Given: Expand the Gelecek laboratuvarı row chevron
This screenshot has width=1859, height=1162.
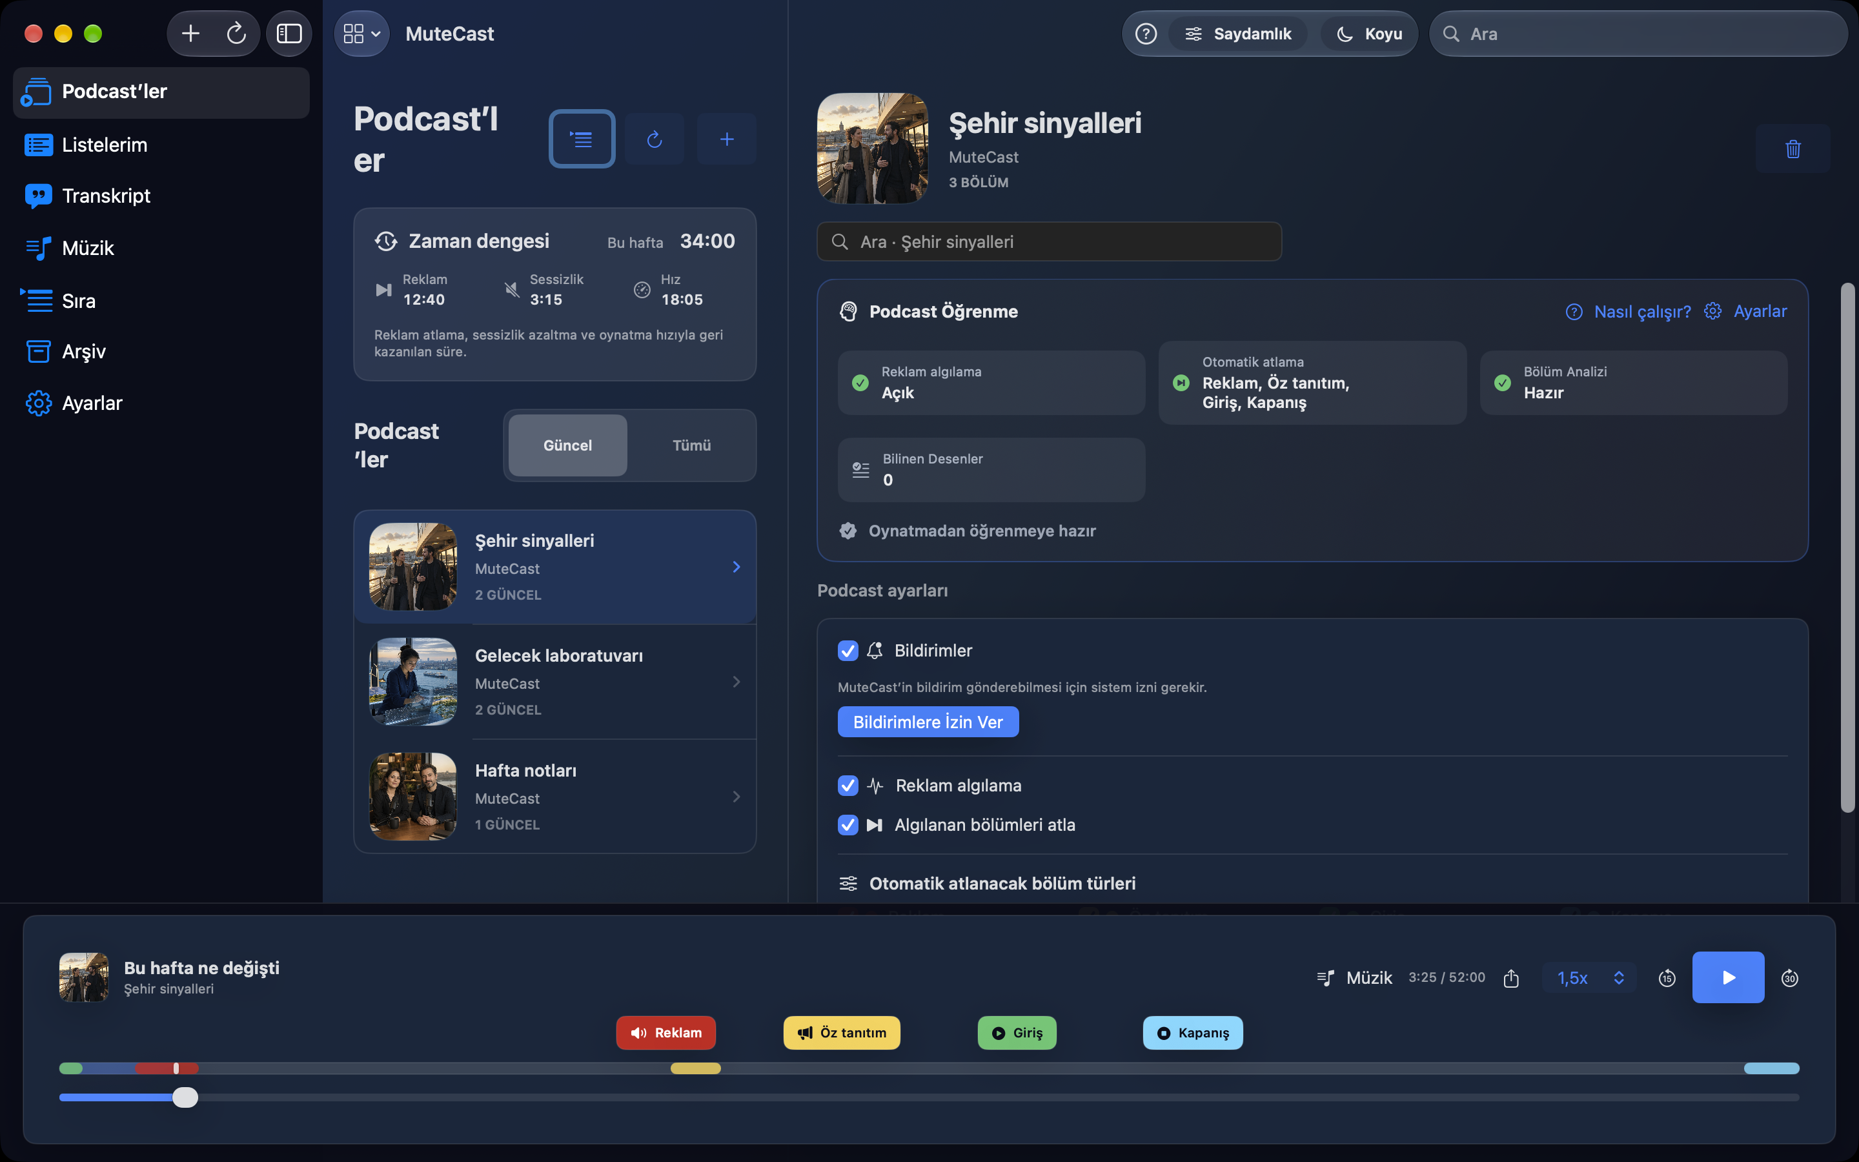Looking at the screenshot, I should click(x=736, y=682).
